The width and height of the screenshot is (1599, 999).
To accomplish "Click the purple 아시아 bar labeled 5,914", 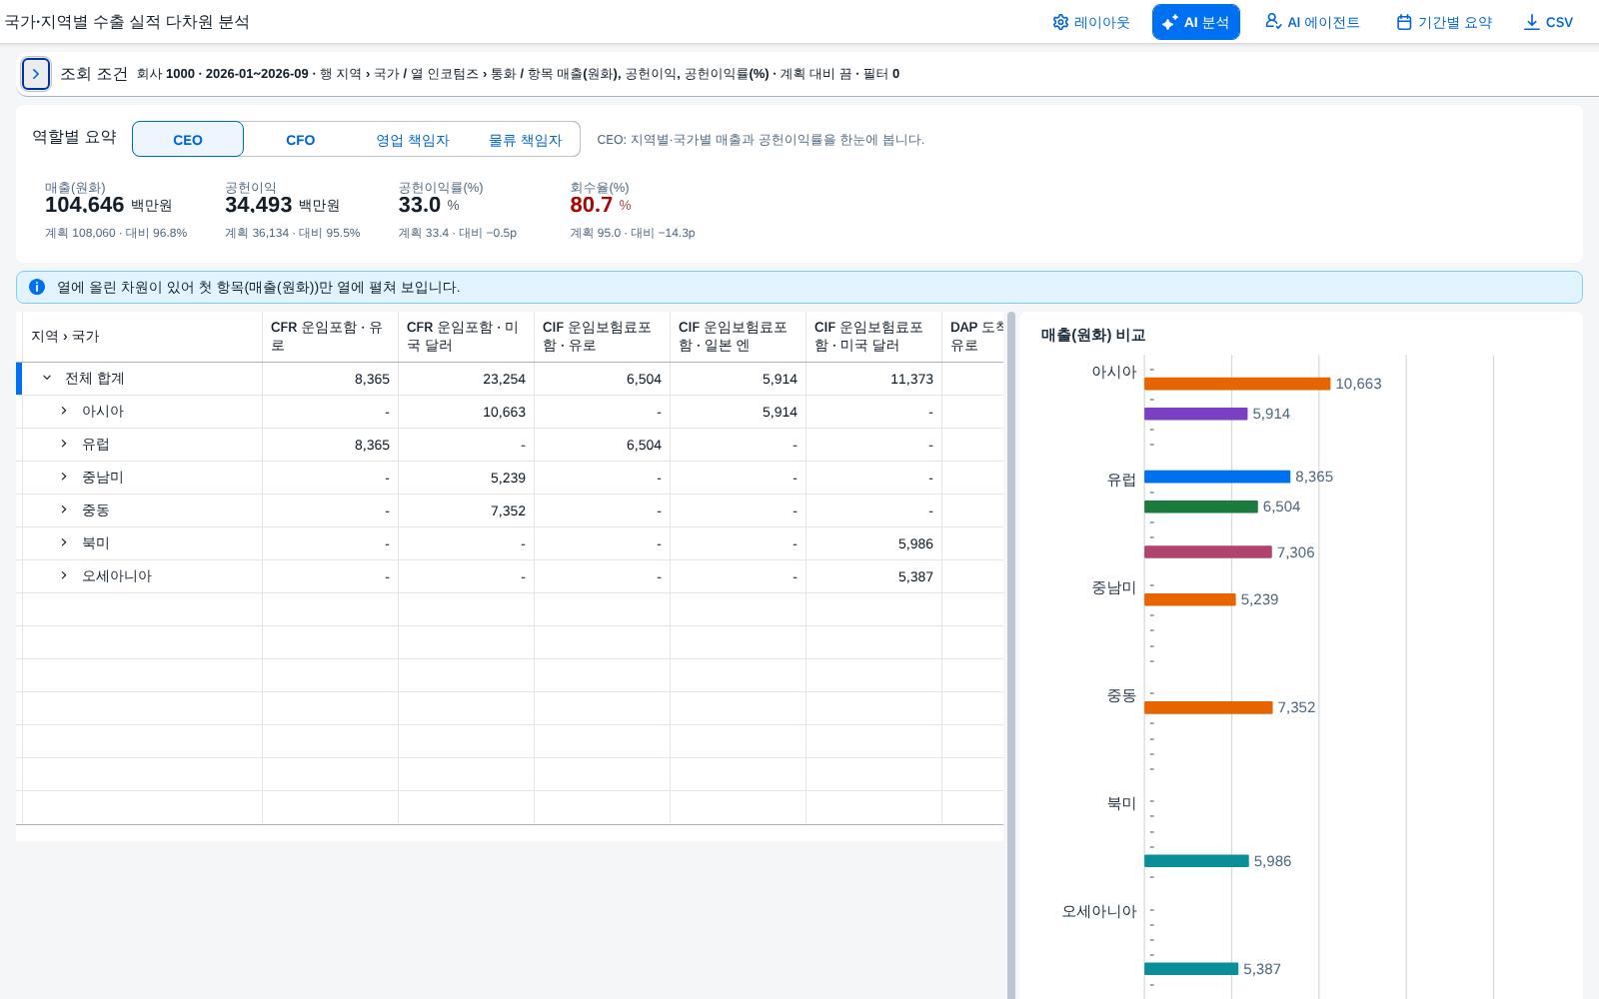I will [1196, 414].
